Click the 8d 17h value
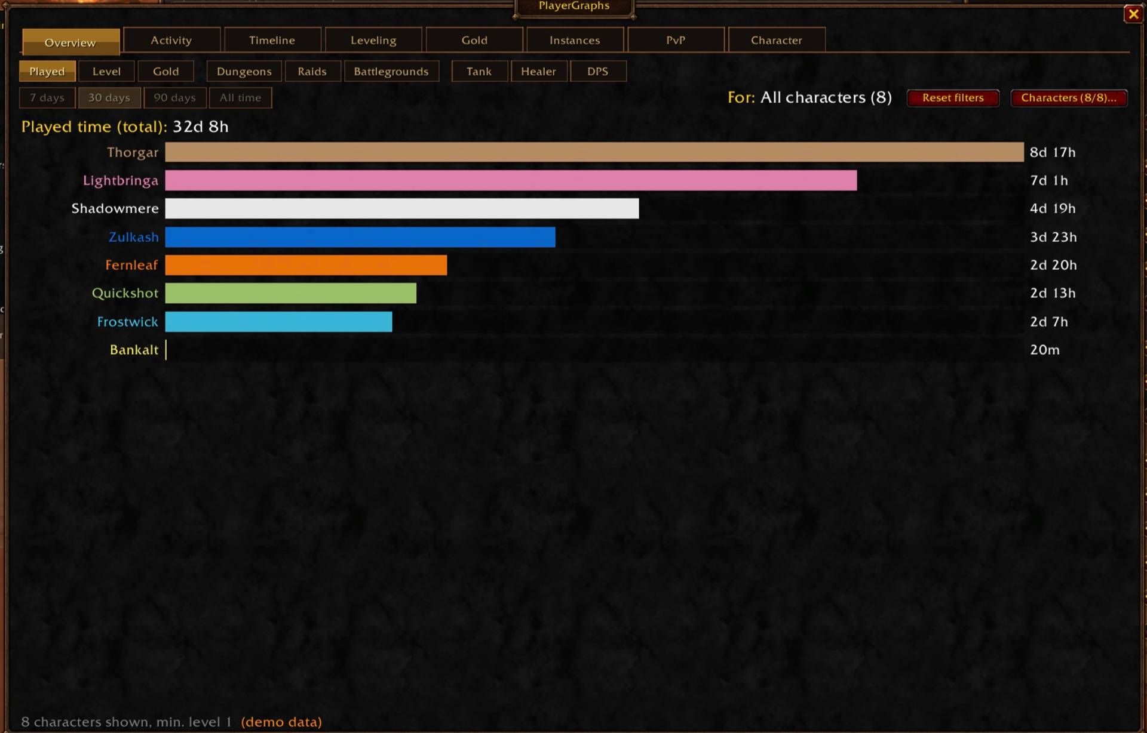1147x733 pixels. (x=1053, y=152)
